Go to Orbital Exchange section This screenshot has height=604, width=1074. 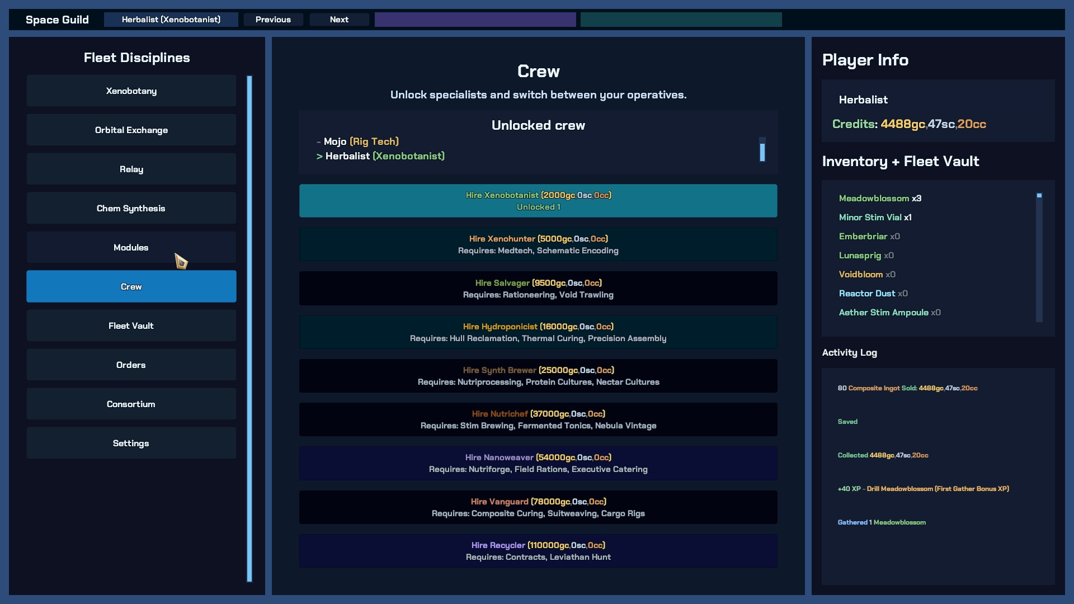(131, 130)
